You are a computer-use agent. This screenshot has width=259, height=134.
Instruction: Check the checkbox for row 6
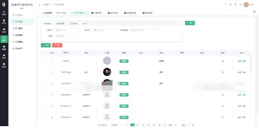(x=44, y=117)
